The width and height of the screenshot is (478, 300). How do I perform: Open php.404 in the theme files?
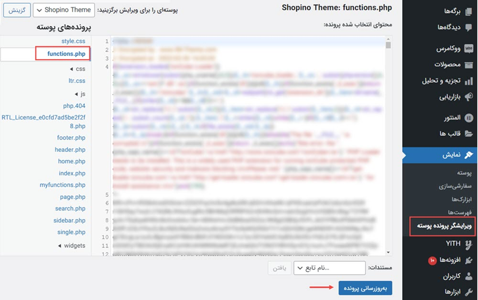(74, 106)
